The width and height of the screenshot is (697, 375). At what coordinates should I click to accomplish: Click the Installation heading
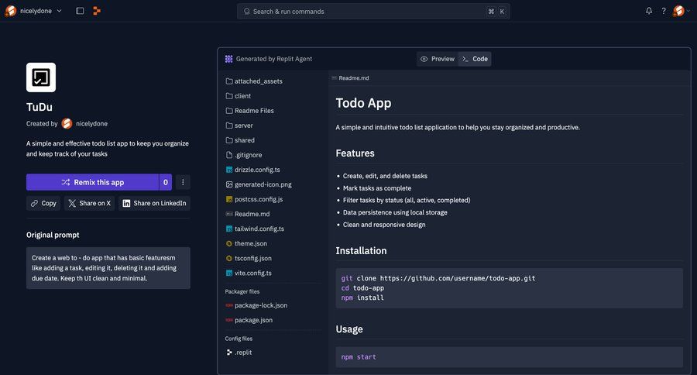361,250
